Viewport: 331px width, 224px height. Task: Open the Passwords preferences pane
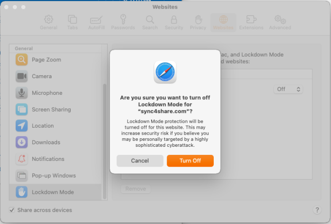pos(123,23)
